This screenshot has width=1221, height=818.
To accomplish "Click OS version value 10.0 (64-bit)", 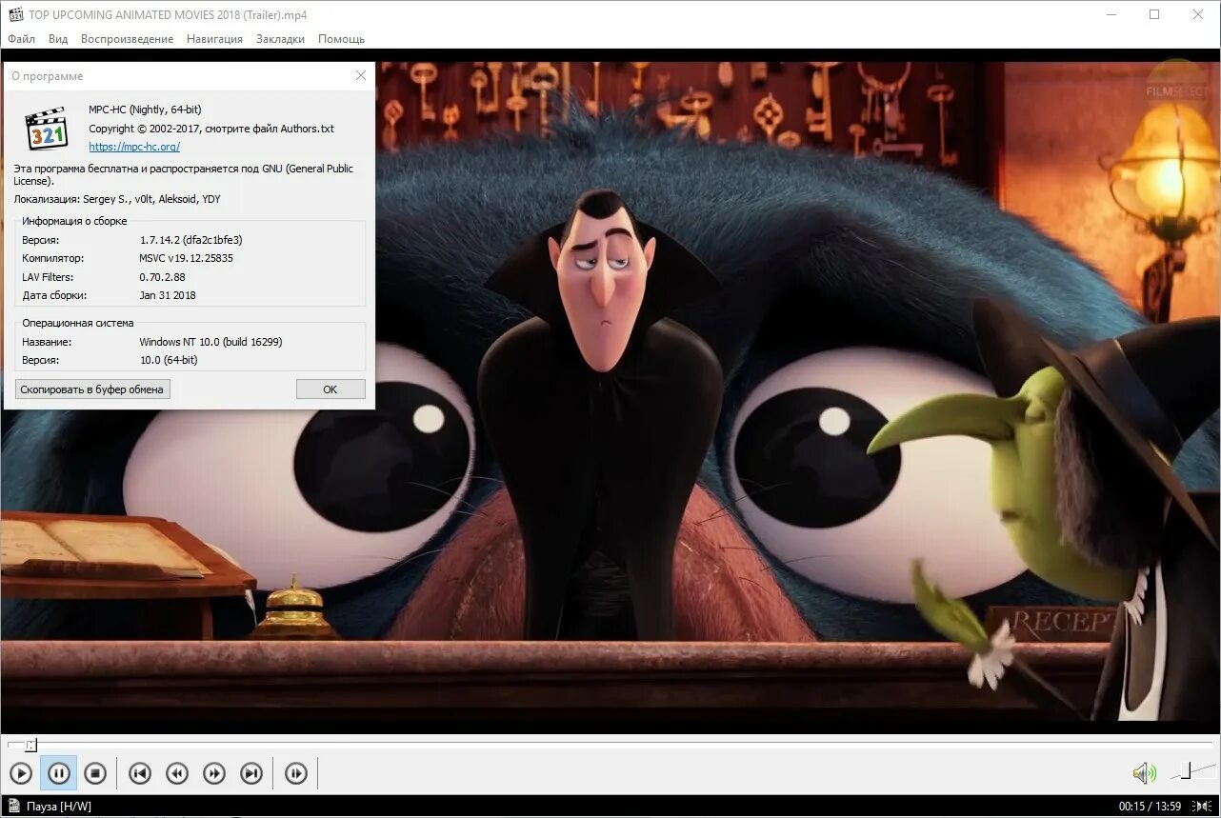I will point(169,360).
